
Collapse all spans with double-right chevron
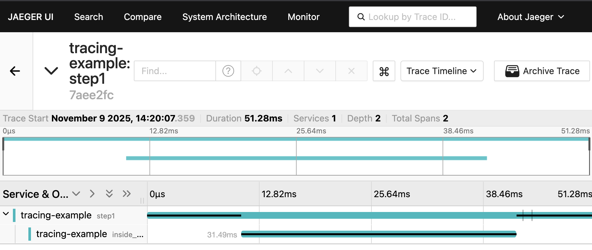127,194
